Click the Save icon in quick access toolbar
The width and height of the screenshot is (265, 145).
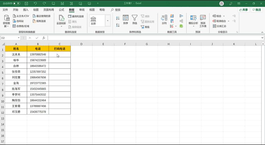pyautogui.click(x=26, y=3)
